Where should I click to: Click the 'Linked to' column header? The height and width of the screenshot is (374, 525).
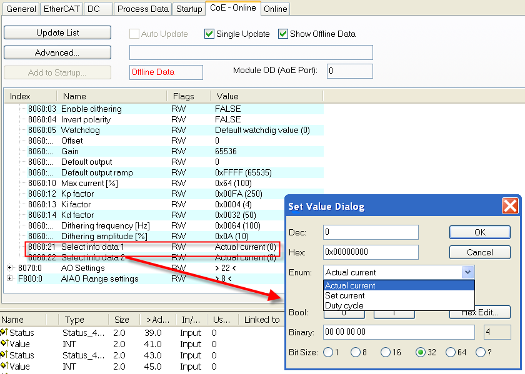261,320
